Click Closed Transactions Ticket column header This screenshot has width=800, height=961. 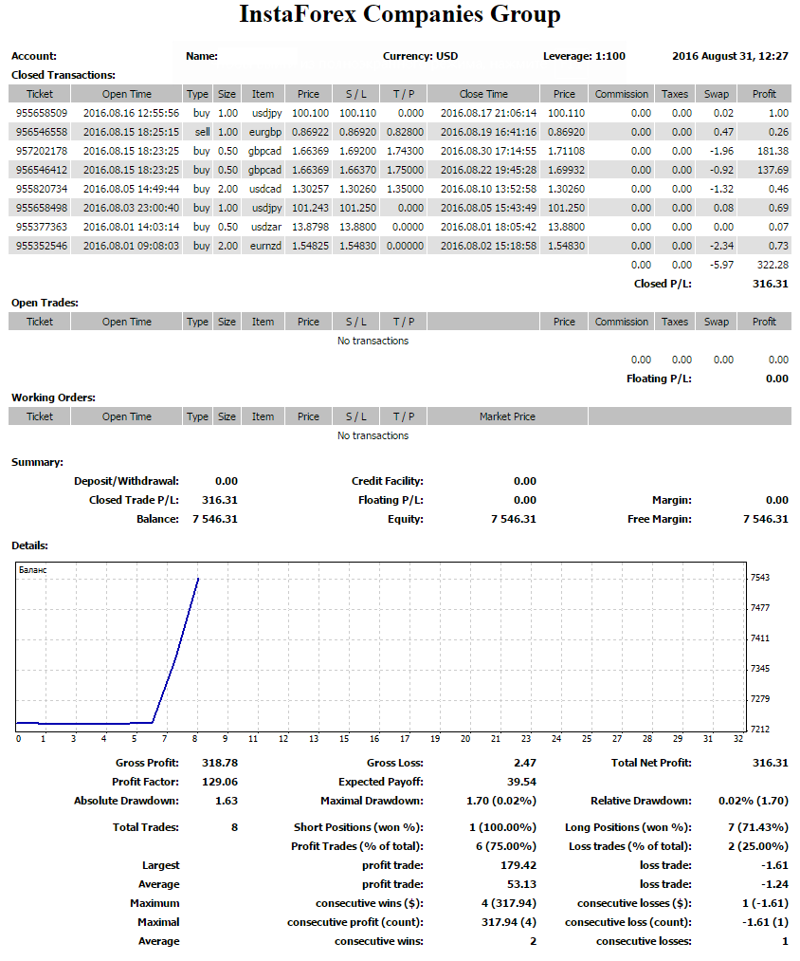40,94
